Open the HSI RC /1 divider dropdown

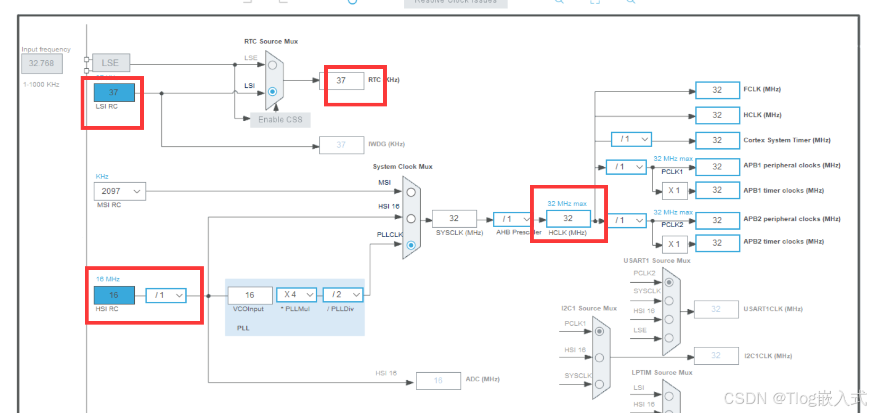point(167,295)
